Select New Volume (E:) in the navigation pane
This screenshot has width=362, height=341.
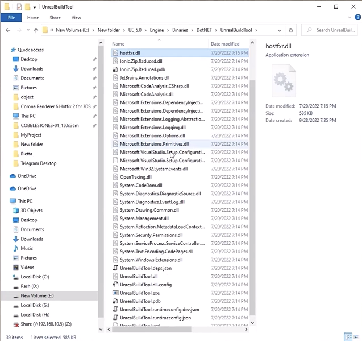pos(49,296)
